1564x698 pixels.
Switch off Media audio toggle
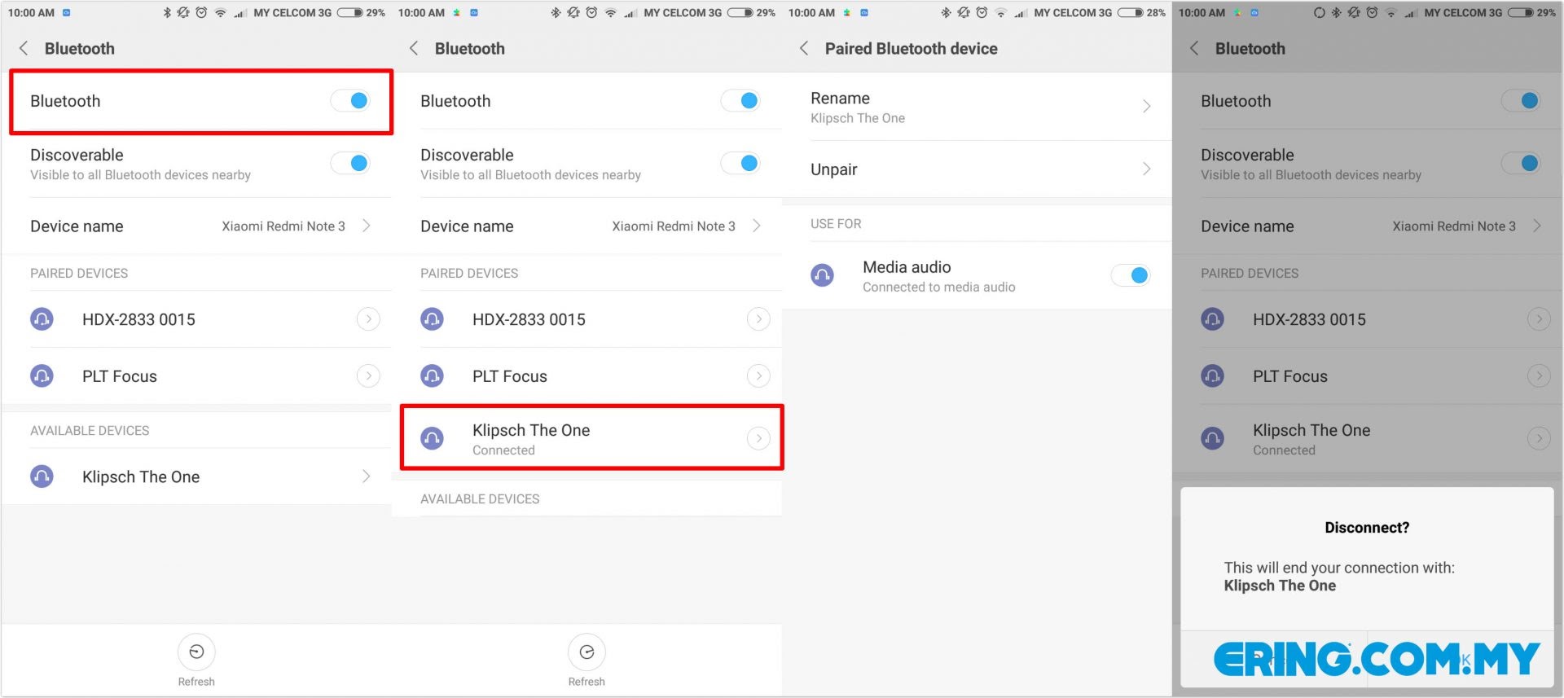[x=1131, y=275]
